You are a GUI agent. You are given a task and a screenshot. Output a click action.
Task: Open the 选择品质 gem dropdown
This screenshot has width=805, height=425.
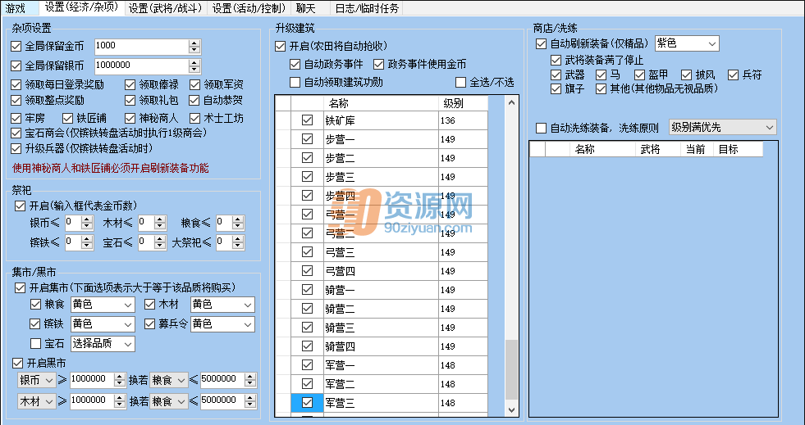click(x=103, y=344)
